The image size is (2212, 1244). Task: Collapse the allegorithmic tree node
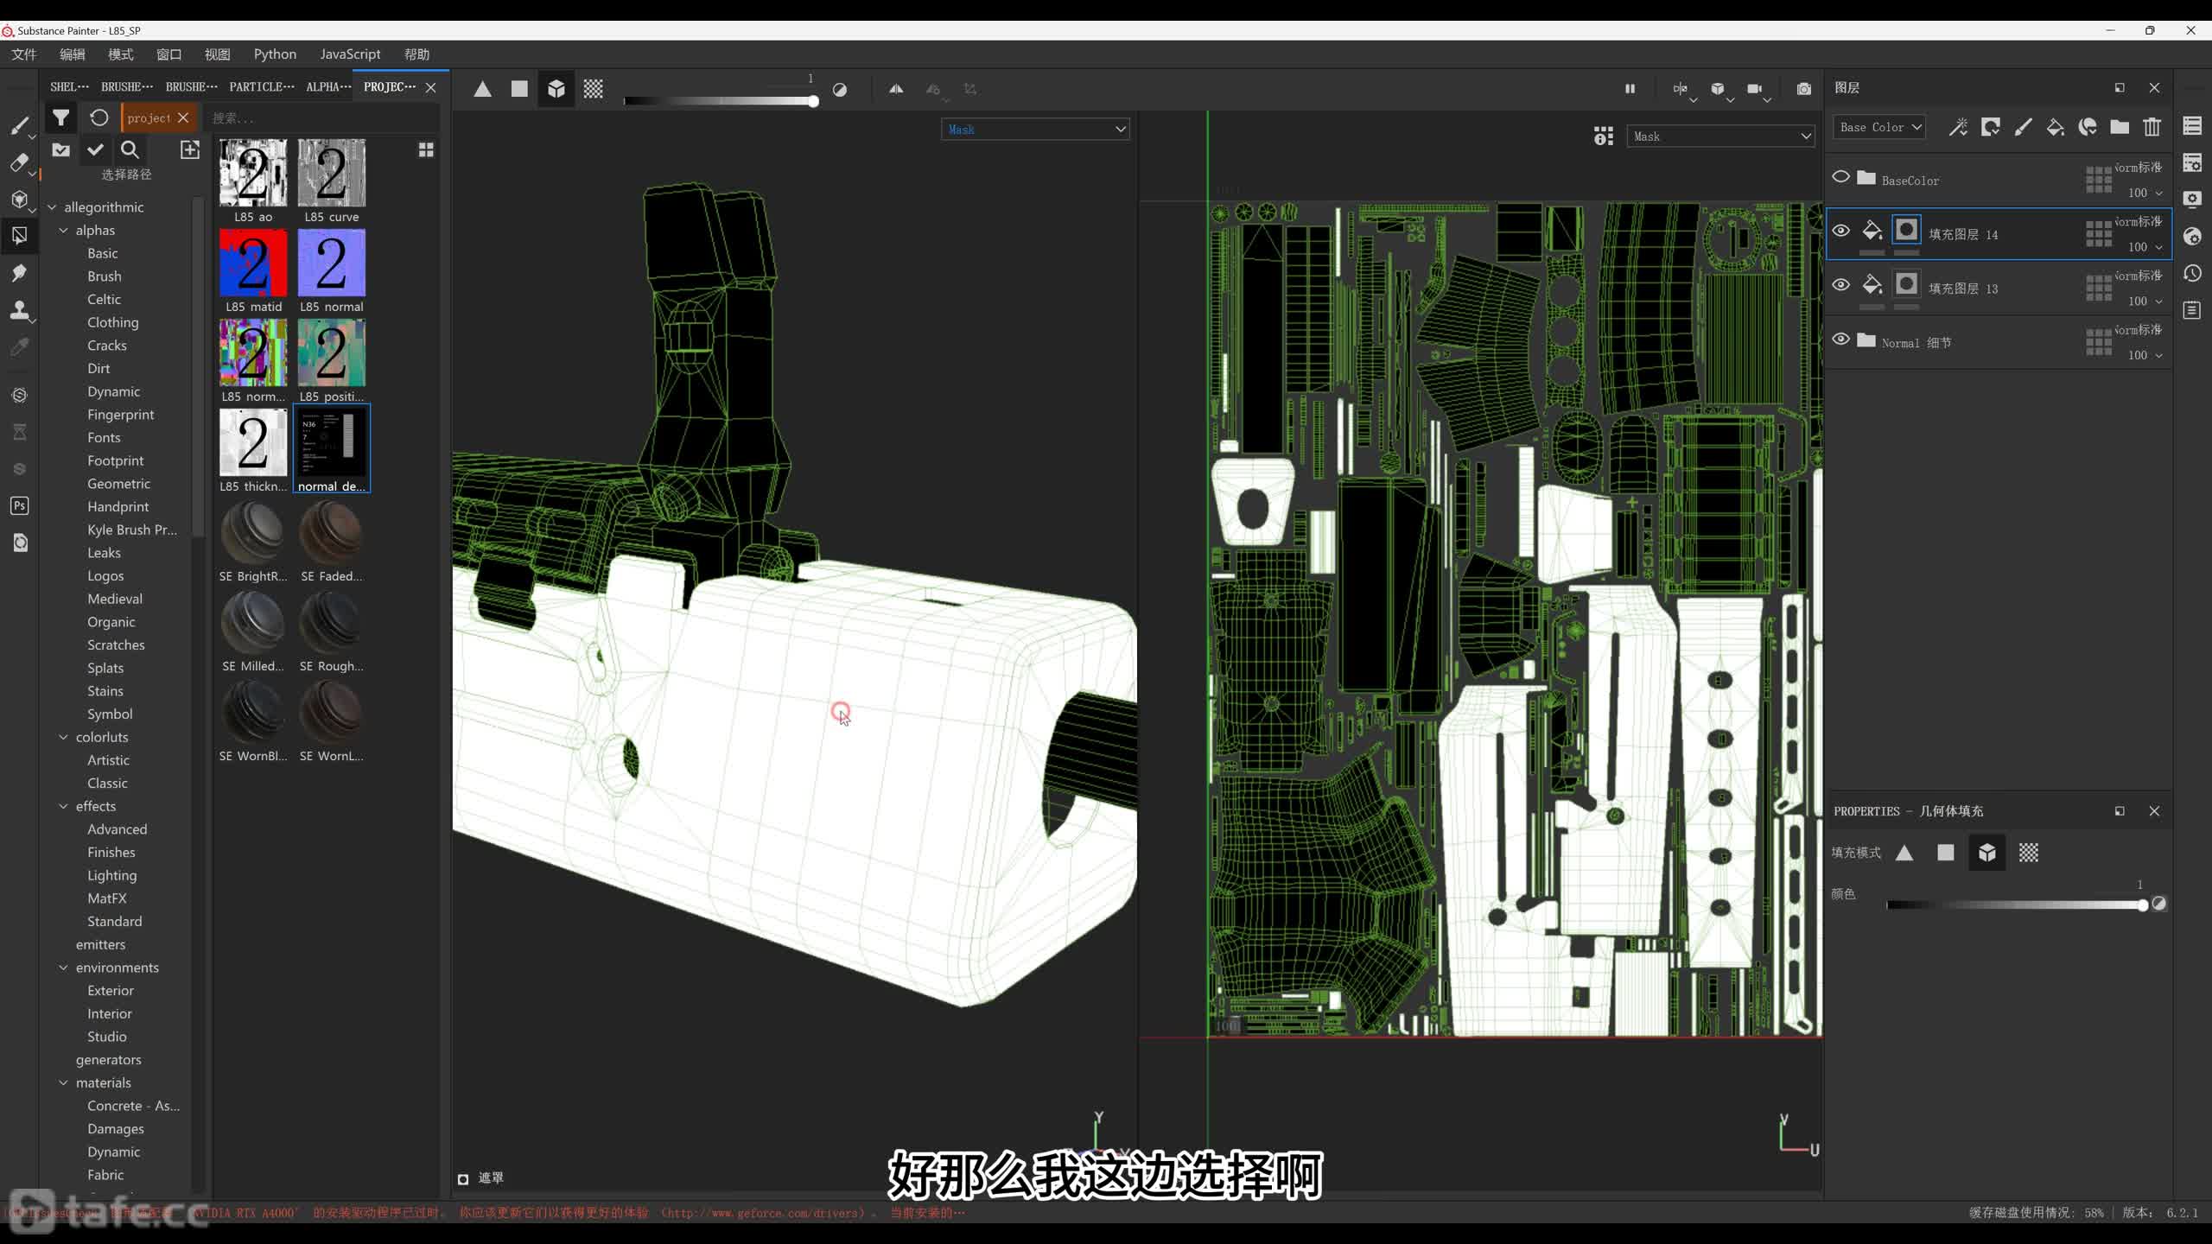click(52, 207)
